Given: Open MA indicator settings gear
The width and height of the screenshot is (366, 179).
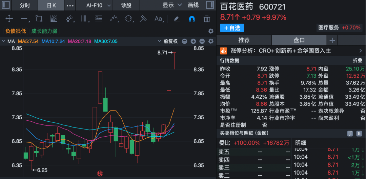Looking at the screenshot, I should point(211,41).
